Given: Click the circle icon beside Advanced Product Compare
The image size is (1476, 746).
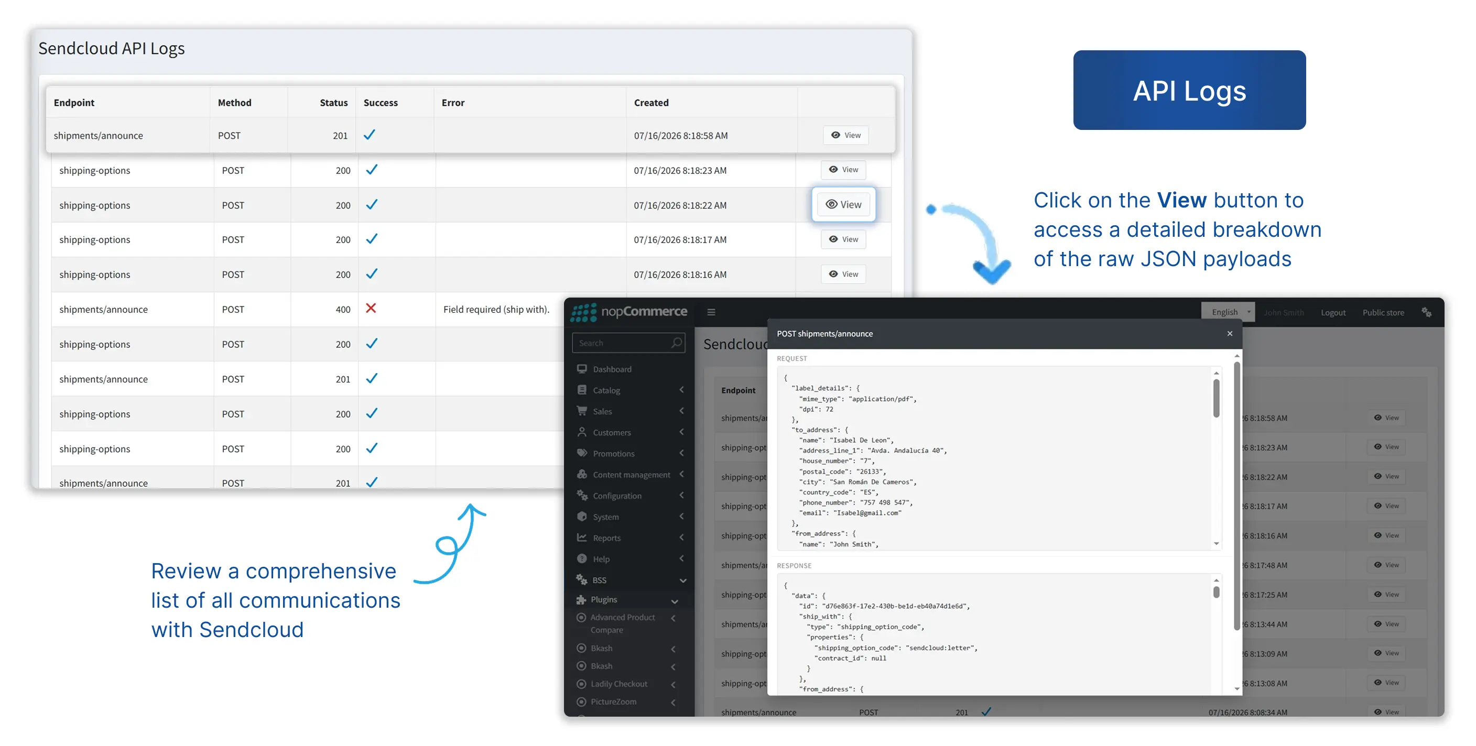Looking at the screenshot, I should click(x=581, y=617).
